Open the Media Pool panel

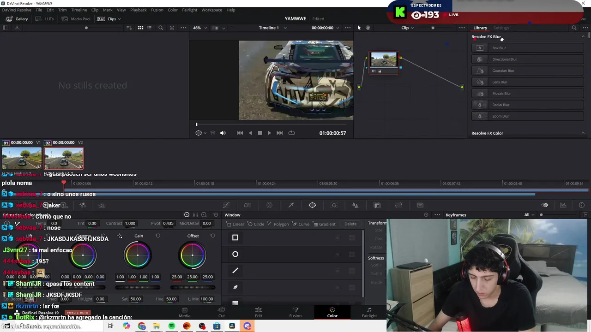tap(77, 19)
